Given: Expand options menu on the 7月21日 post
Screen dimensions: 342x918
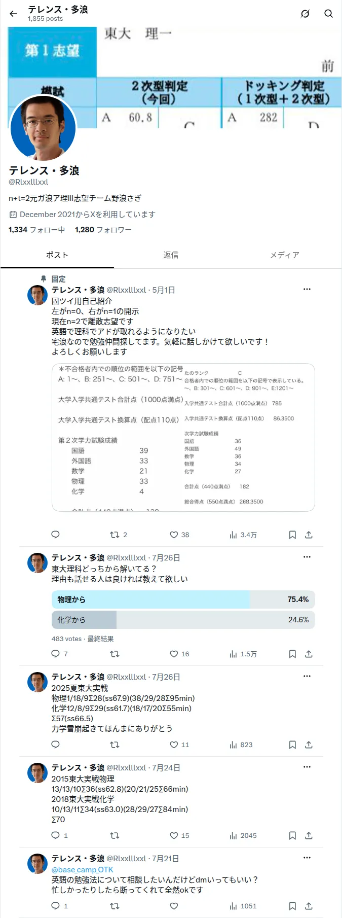Looking at the screenshot, I should [x=307, y=858].
